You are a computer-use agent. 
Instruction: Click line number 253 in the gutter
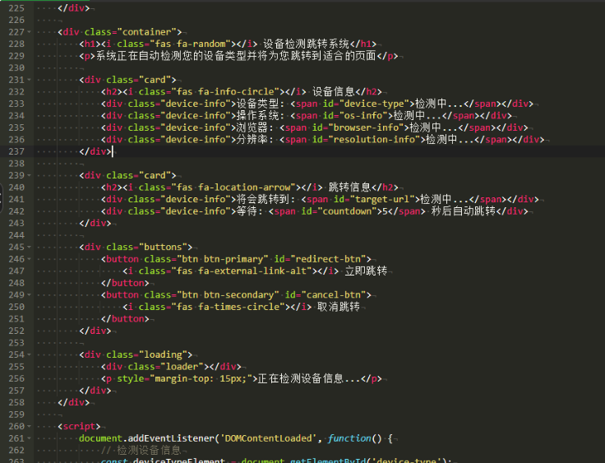pos(16,342)
